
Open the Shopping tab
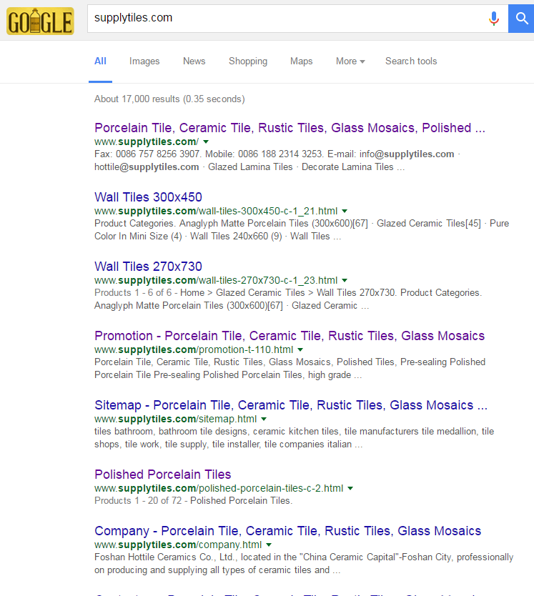coord(248,61)
